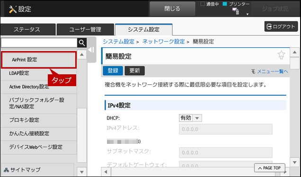Switch to the ユーザー管理 tab
Viewport: 301px width, 177px height.
coord(85,29)
